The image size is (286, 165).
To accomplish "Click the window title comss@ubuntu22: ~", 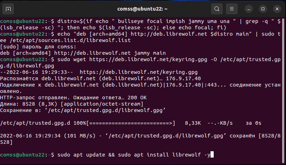I will pos(142,8).
